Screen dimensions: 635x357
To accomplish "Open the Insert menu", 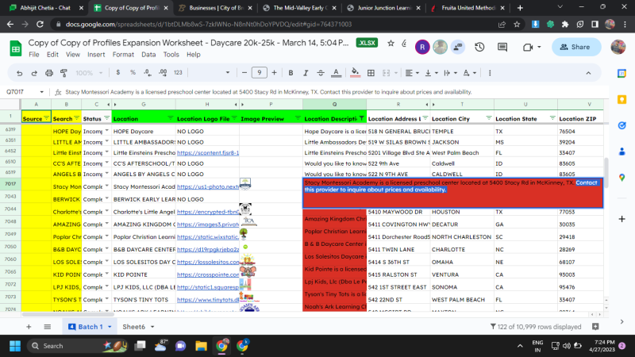I will point(96,54).
